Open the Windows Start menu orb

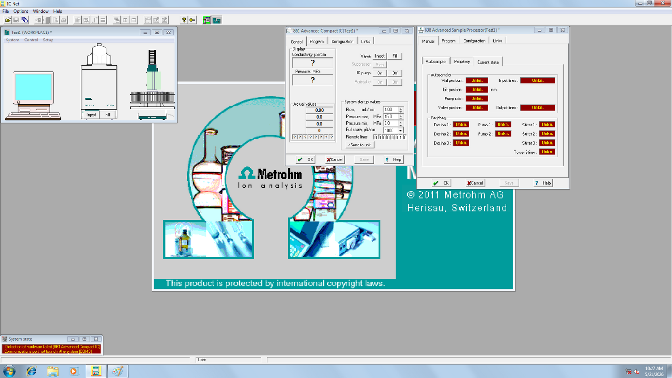click(9, 371)
